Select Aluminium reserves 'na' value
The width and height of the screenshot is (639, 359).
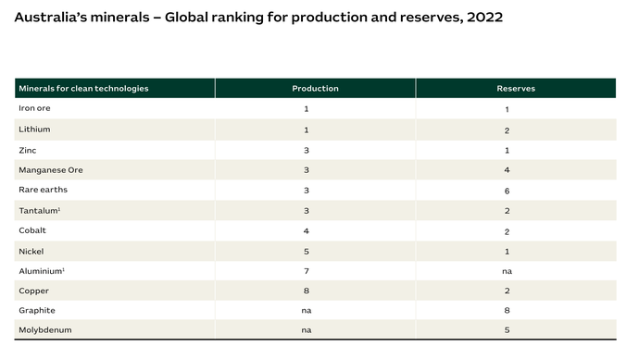point(507,271)
